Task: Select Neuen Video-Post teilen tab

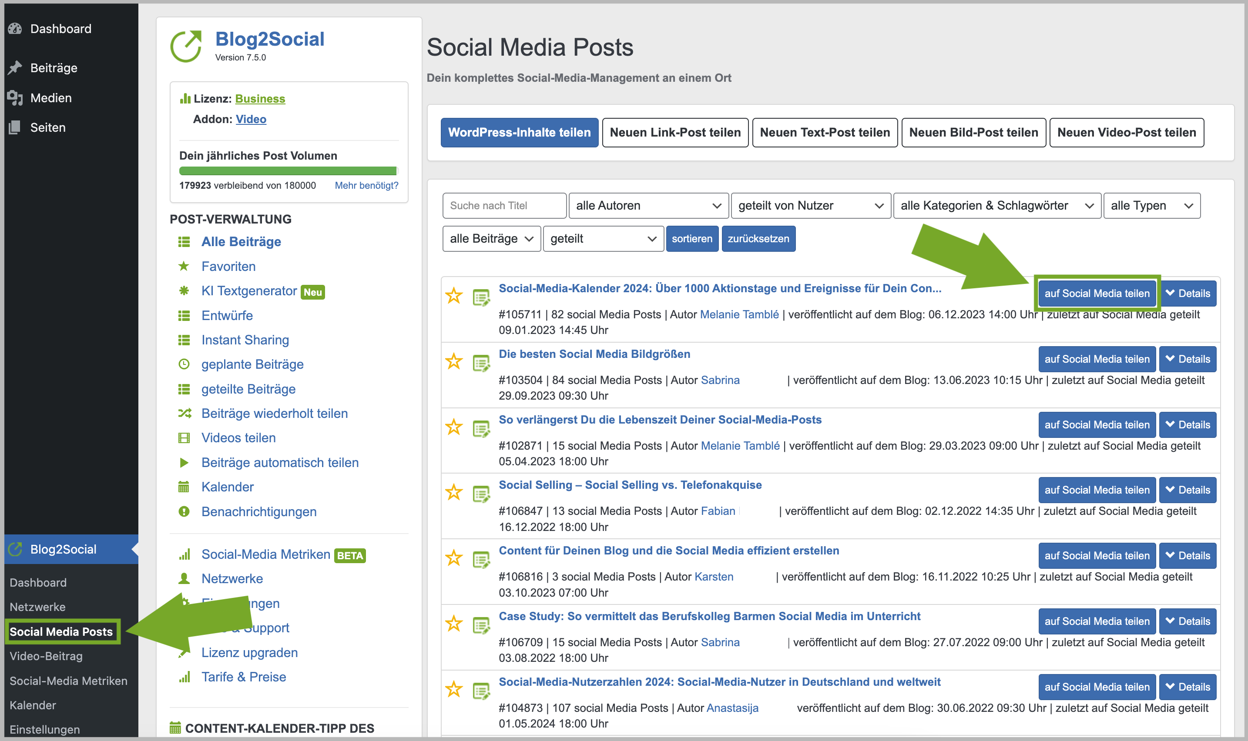Action: click(1126, 132)
